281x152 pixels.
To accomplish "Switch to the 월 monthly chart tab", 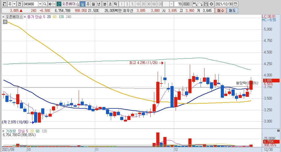I will click(x=93, y=4).
